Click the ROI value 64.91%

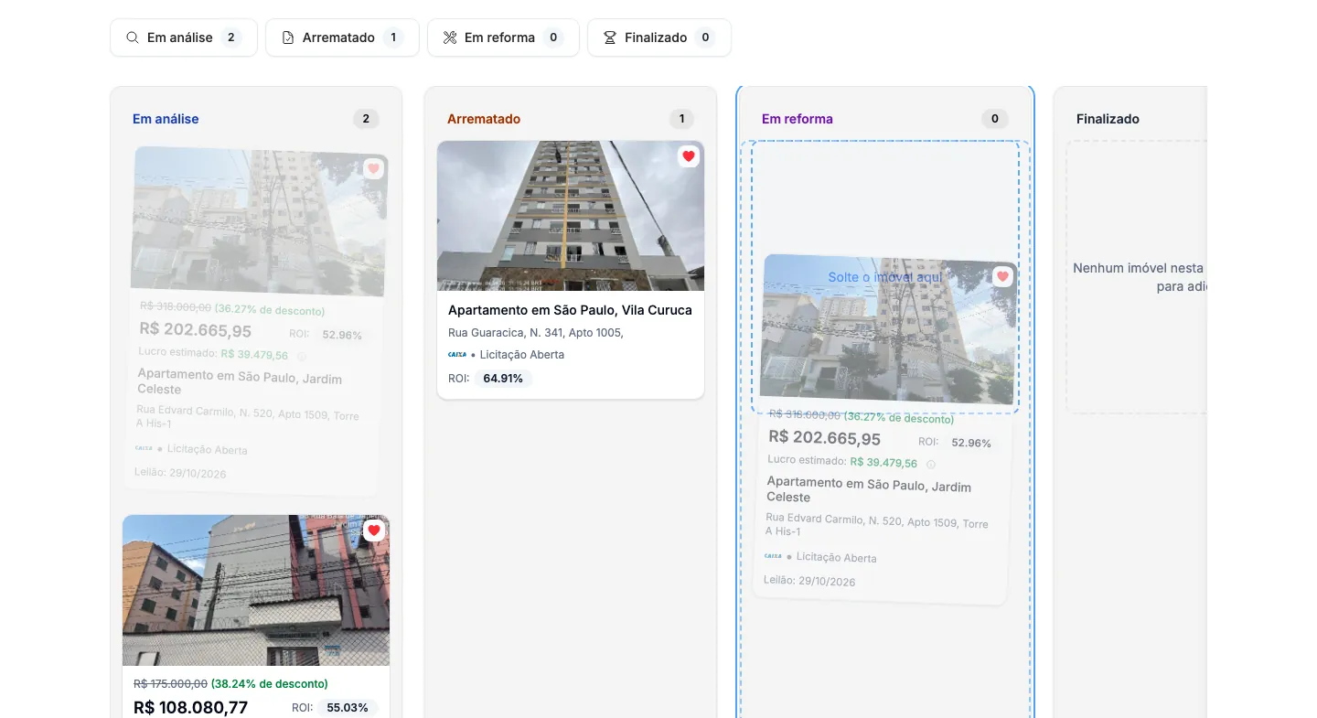pyautogui.click(x=503, y=378)
